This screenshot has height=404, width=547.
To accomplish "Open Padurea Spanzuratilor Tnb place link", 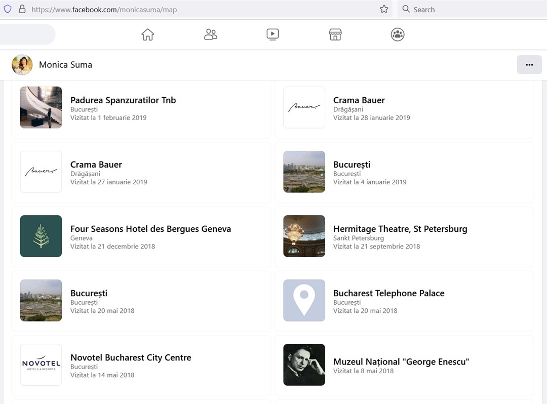I will (123, 100).
